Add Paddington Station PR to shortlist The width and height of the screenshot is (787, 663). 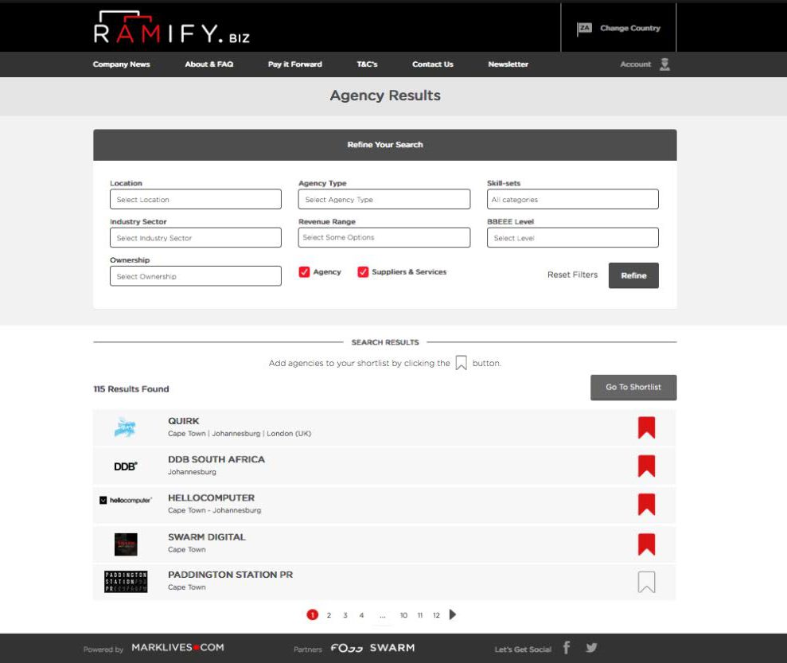[x=646, y=582]
